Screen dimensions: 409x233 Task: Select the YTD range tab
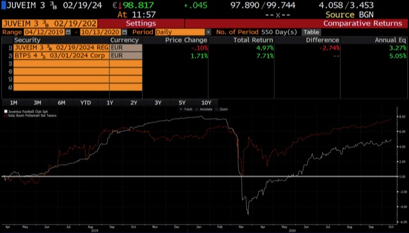click(86, 103)
